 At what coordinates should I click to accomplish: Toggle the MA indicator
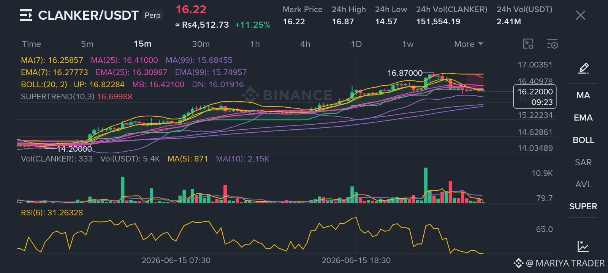(583, 96)
